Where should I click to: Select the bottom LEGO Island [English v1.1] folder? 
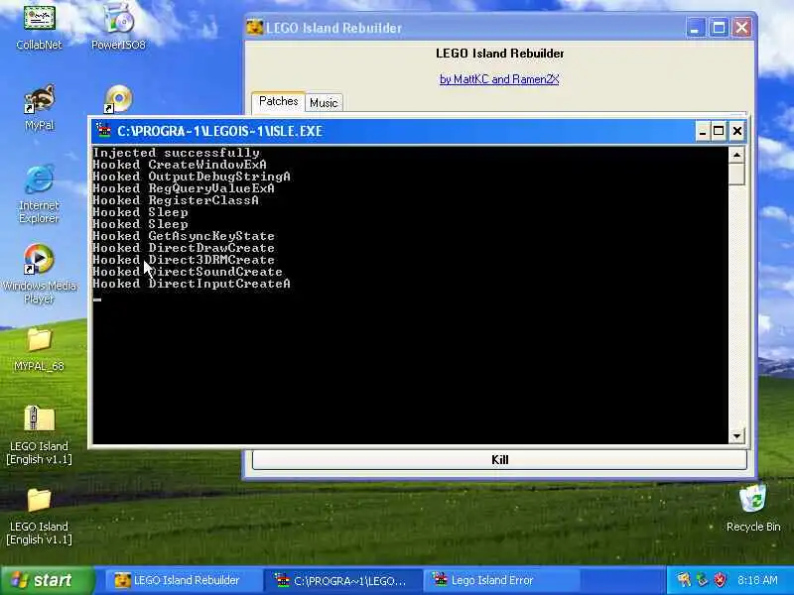39,501
